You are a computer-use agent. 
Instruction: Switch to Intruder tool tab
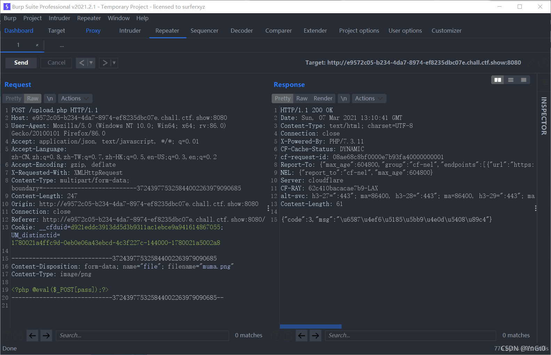pyautogui.click(x=130, y=31)
